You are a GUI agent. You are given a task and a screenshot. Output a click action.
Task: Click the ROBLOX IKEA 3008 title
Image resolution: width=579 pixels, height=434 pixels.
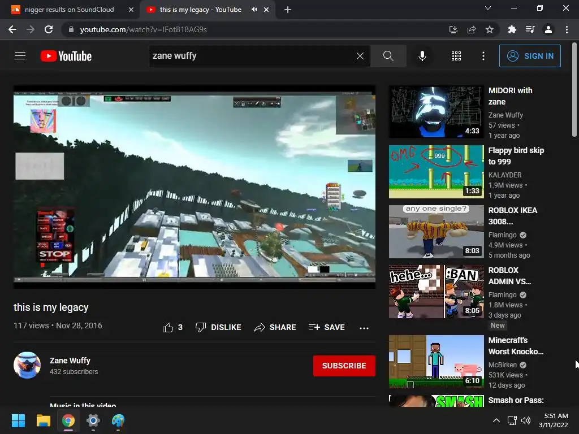(512, 215)
